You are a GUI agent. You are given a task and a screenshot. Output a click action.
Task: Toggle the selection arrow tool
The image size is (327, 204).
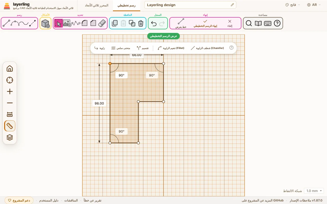pyautogui.click(x=59, y=23)
